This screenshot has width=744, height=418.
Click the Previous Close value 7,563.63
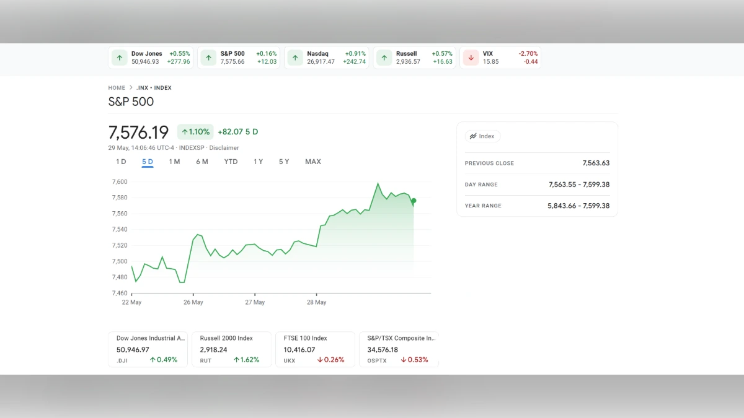(596, 163)
